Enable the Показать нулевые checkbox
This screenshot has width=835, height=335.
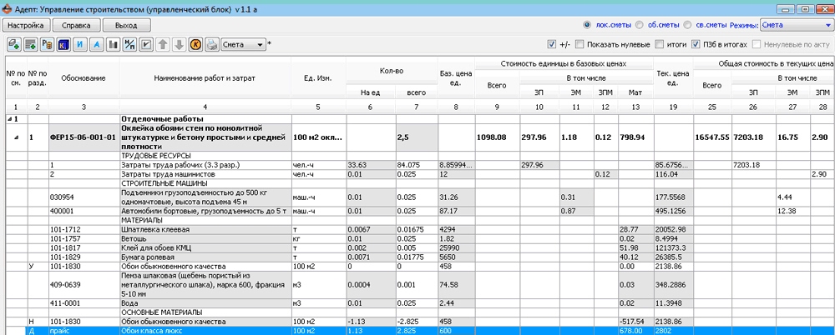point(579,43)
